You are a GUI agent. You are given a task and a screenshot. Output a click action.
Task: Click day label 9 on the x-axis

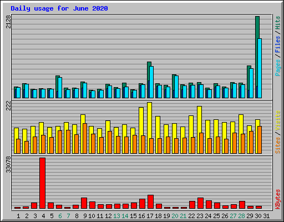tap(85, 216)
